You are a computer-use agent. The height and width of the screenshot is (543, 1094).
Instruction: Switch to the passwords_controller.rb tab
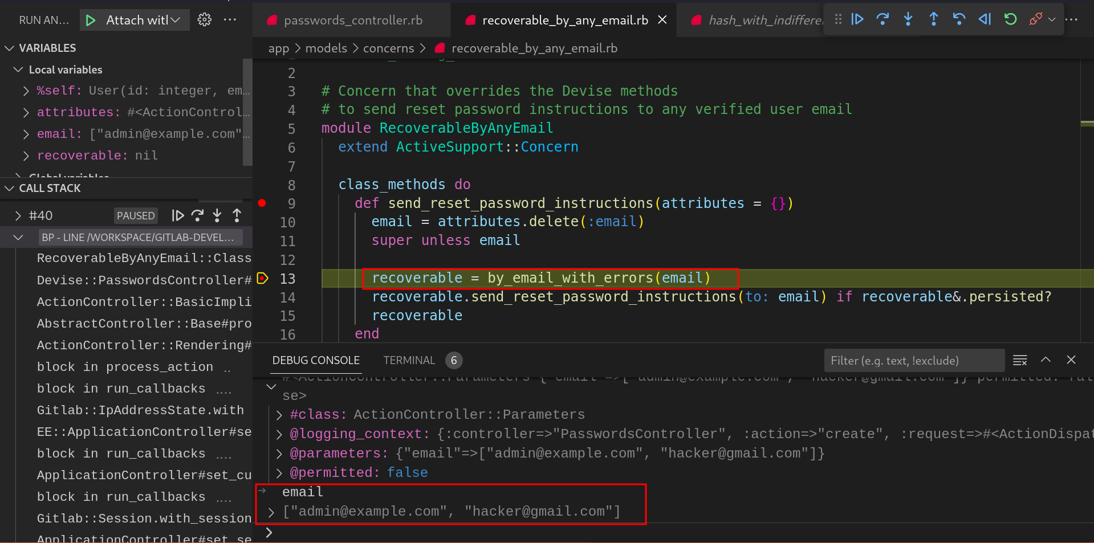click(352, 21)
